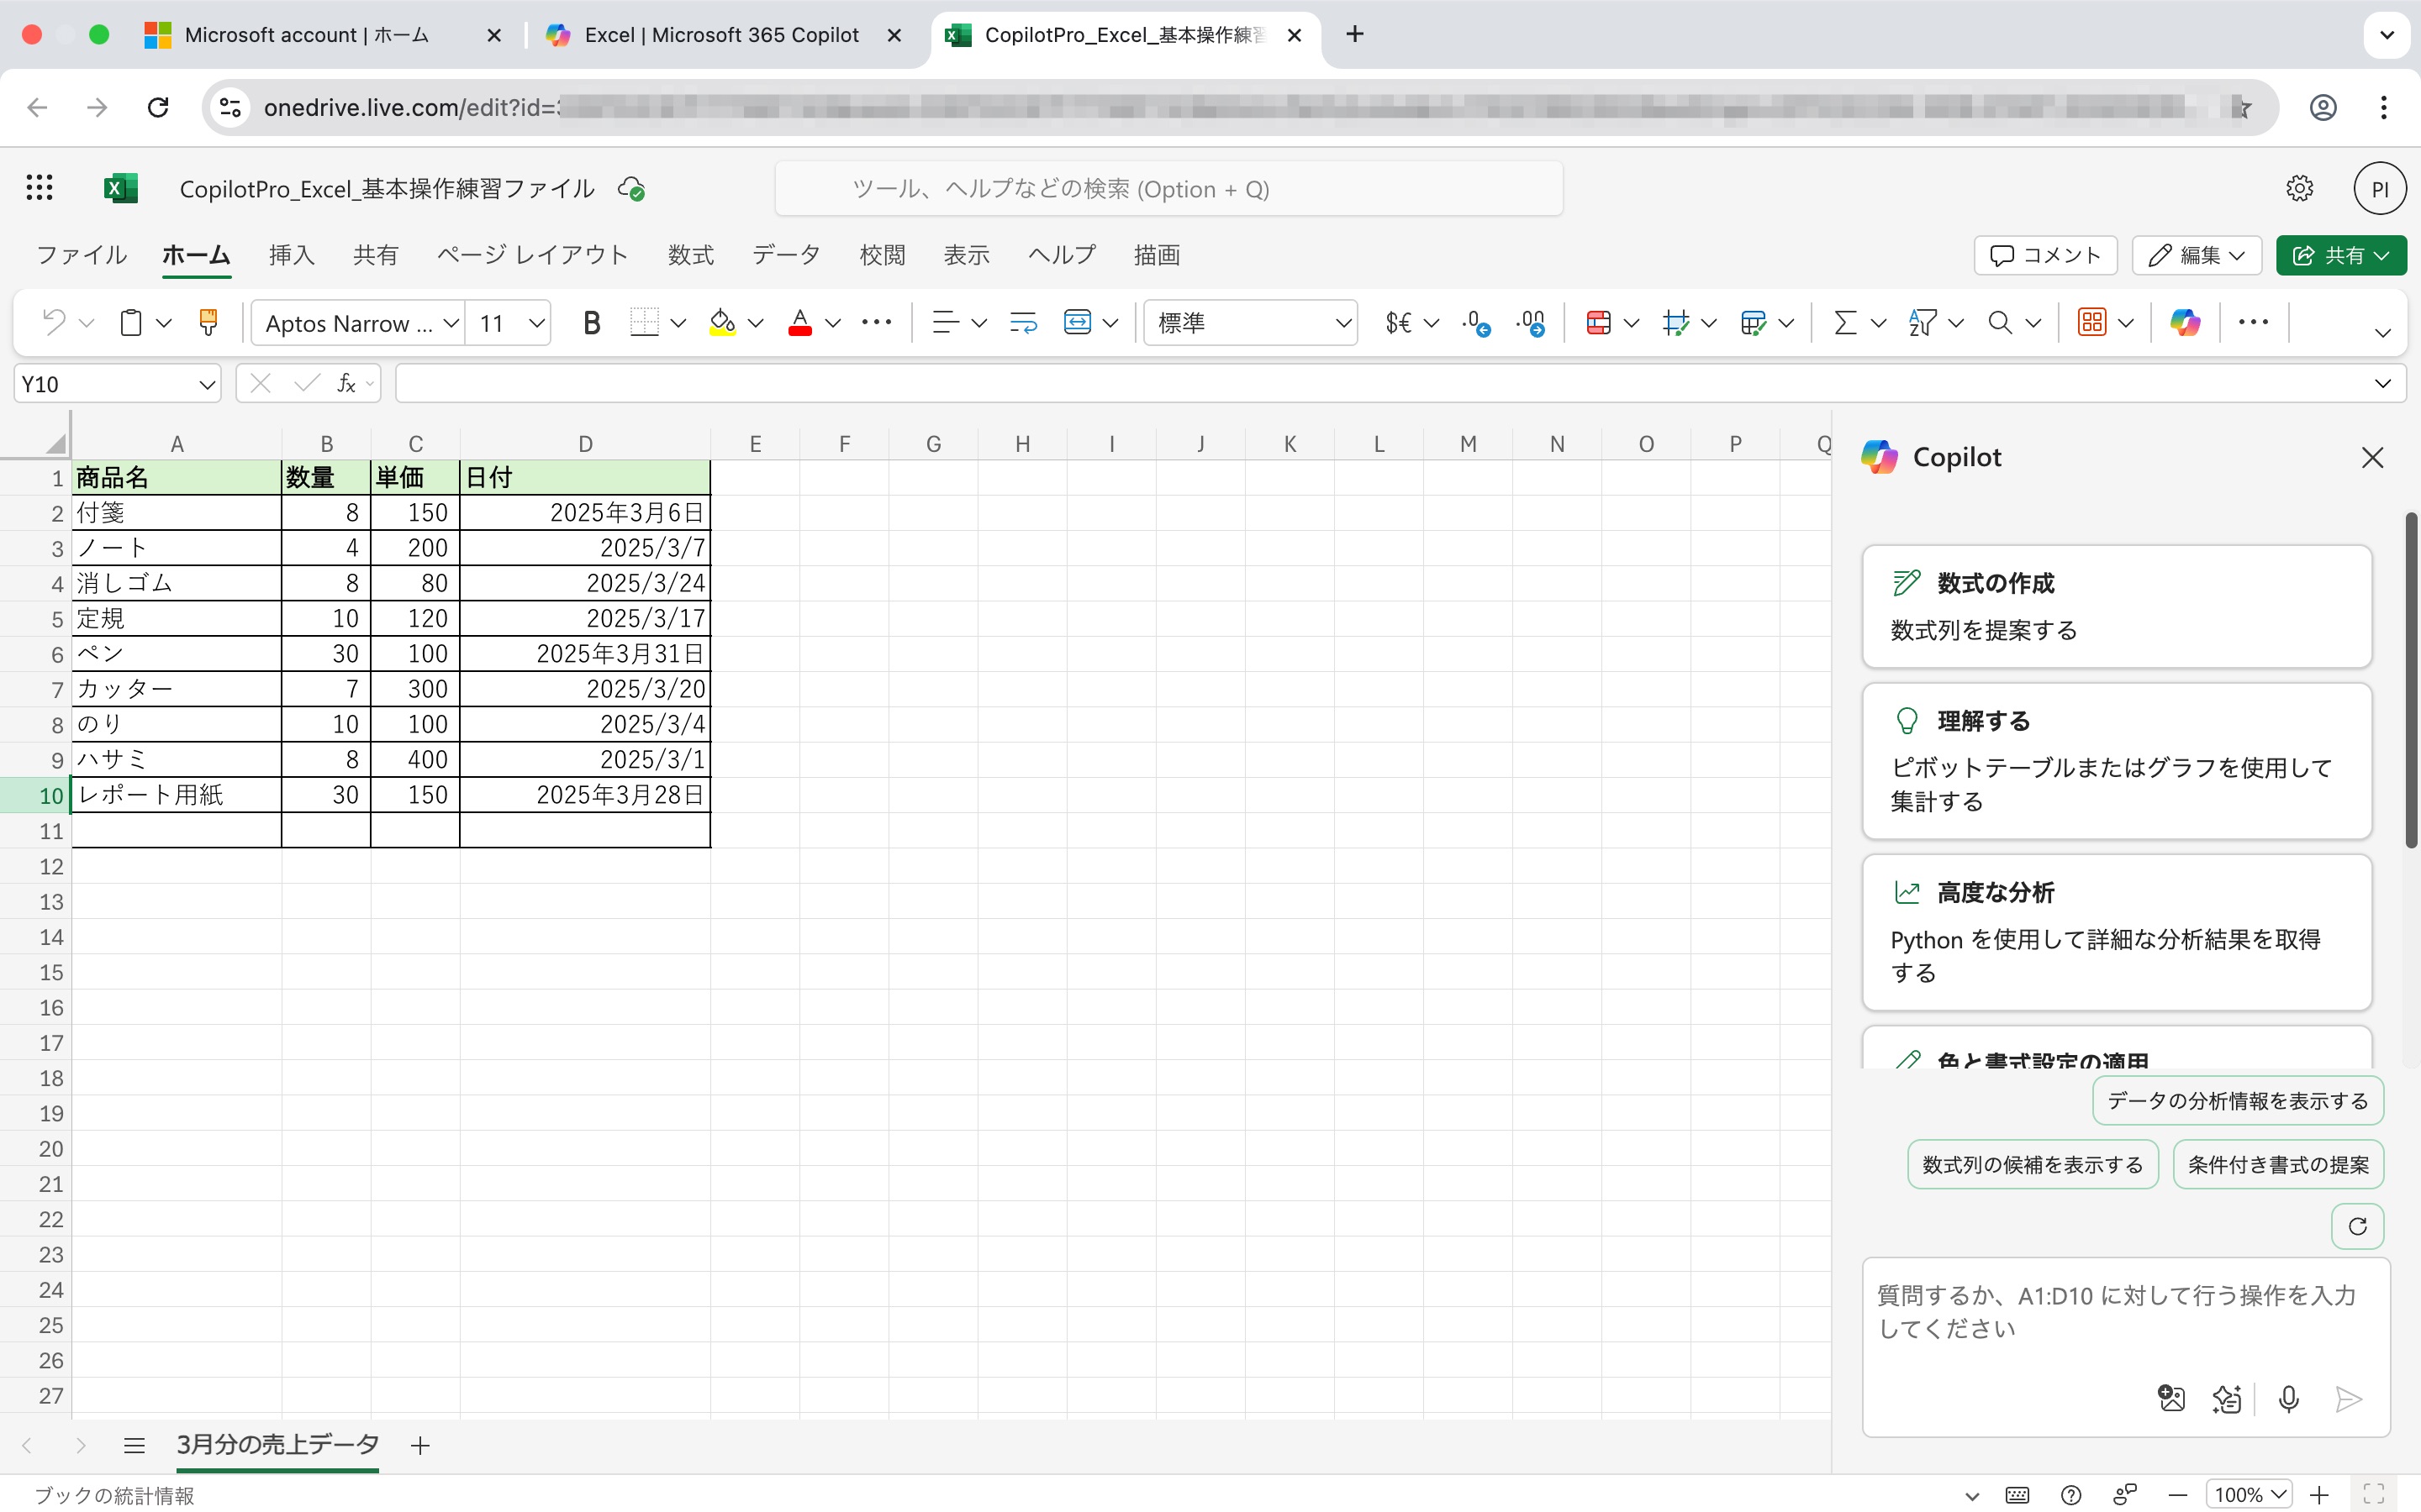Click microphone icon in Copilot input
The width and height of the screenshot is (2421, 1512).
coord(2288,1398)
